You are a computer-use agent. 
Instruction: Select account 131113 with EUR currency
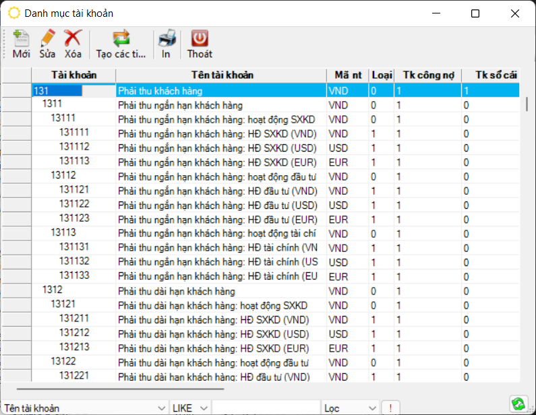73,161
